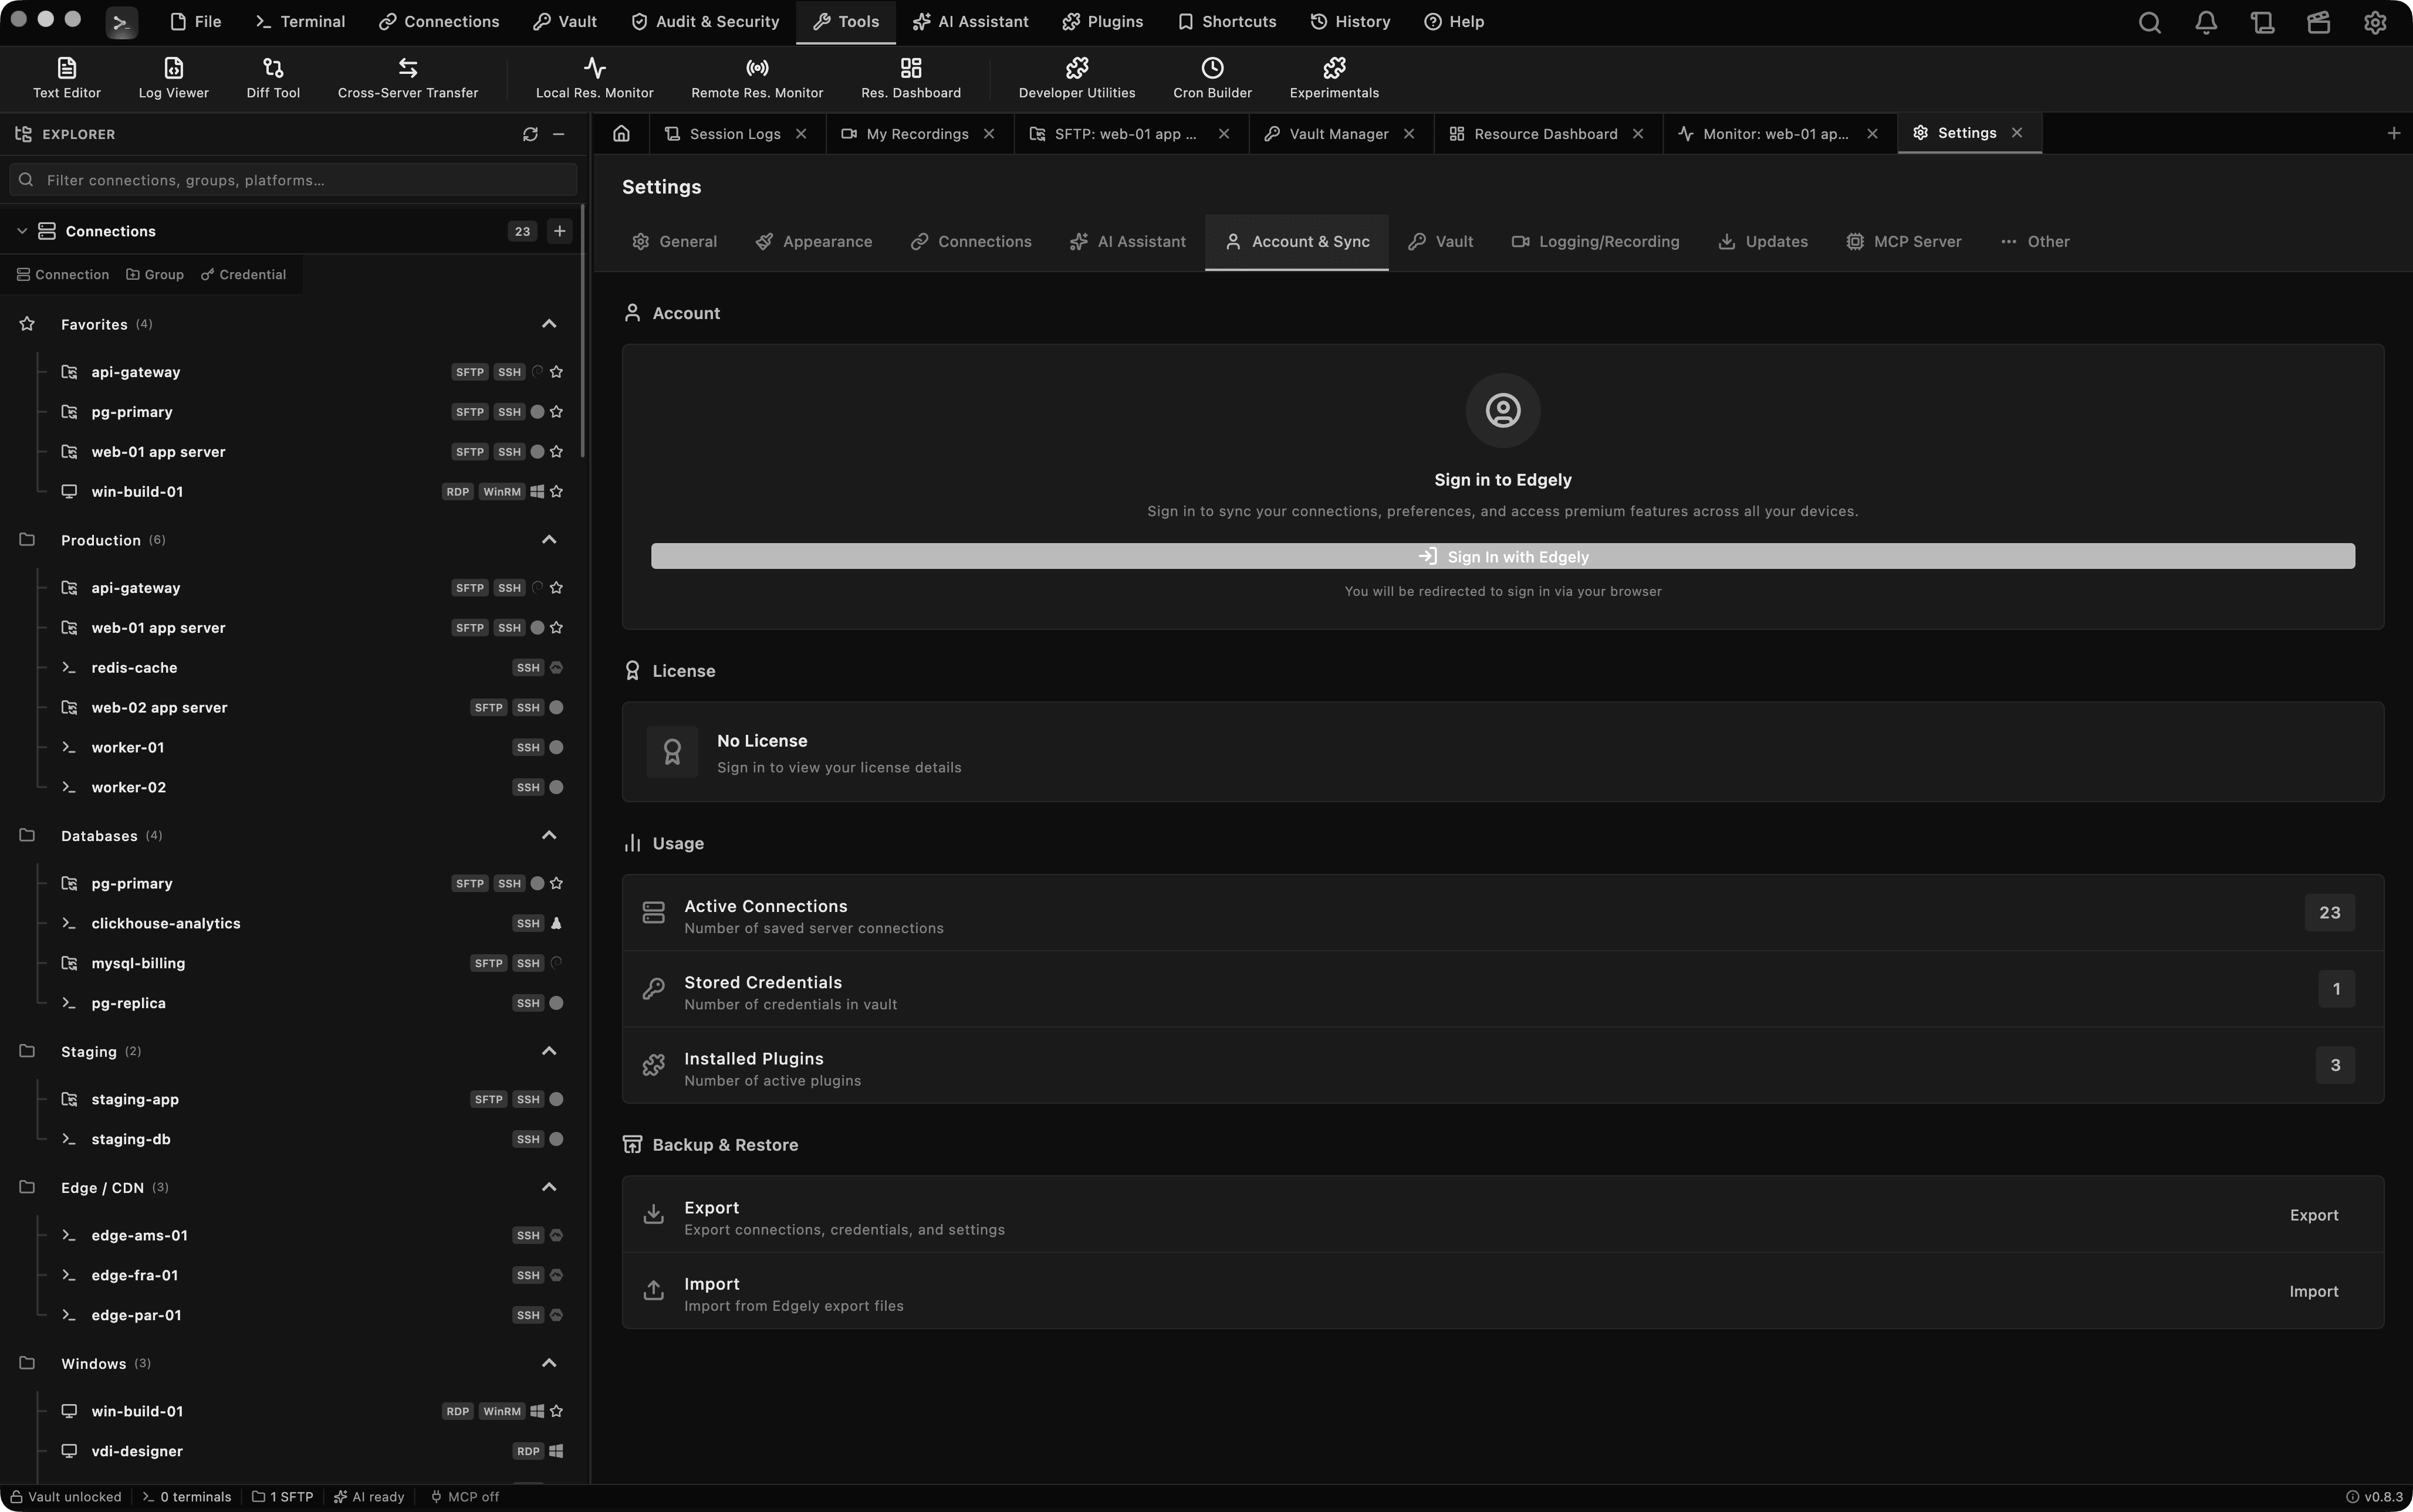
Task: Open Local Res. Monitor
Action: (594, 78)
